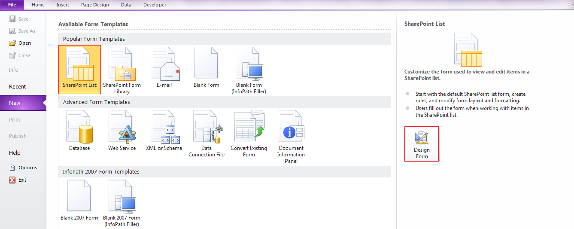The height and width of the screenshot is (229, 574).
Task: Open the Data ribbon tab
Action: (x=126, y=5)
